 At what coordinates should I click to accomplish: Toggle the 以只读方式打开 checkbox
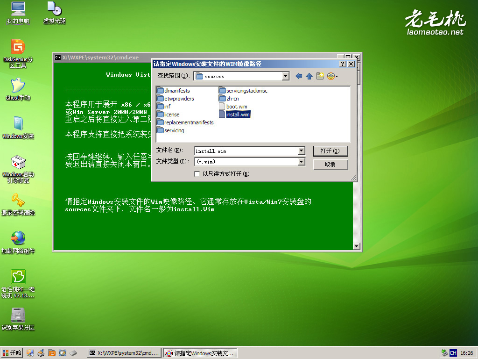[197, 174]
